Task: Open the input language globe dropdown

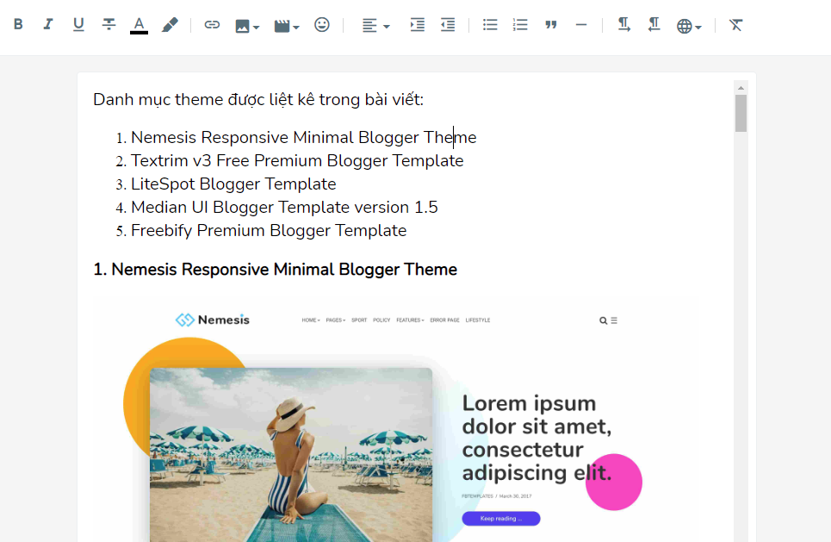Action: pos(689,26)
